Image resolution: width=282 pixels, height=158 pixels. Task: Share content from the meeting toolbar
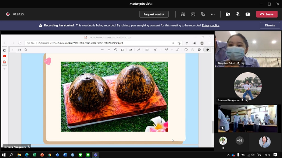tap(248, 14)
